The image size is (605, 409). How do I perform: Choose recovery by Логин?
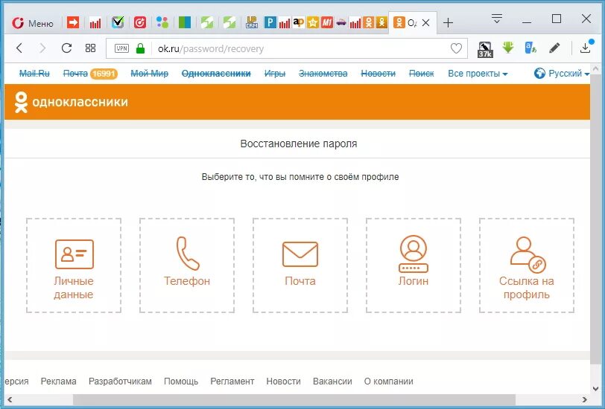click(x=414, y=265)
